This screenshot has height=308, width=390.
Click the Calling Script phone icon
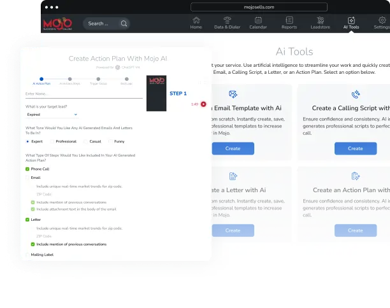356,94
